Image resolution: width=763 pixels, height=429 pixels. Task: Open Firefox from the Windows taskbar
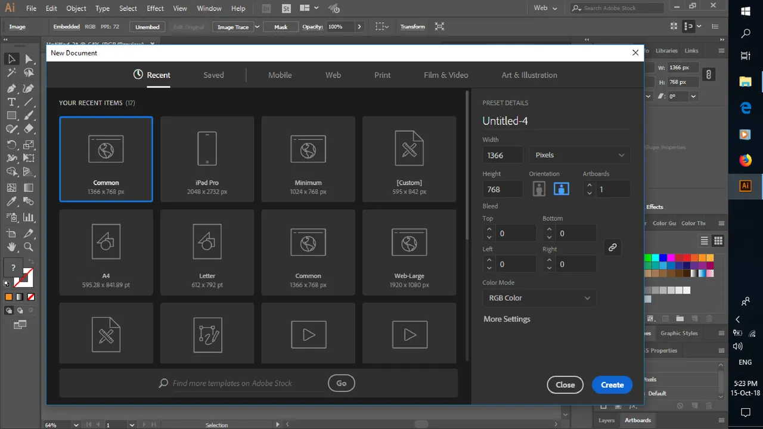(x=745, y=160)
